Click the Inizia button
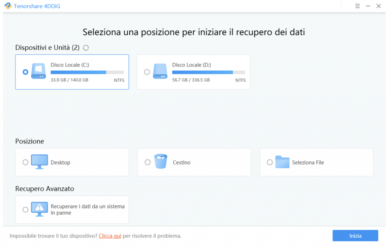The height and width of the screenshot is (247, 386). (355, 235)
